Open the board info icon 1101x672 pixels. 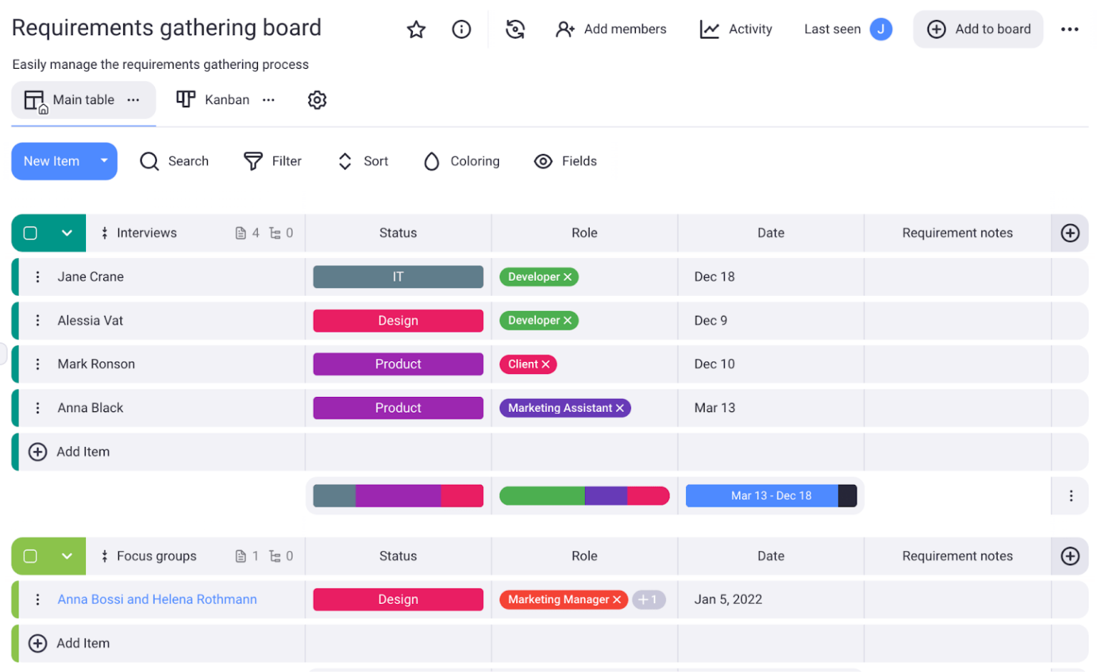coord(461,29)
